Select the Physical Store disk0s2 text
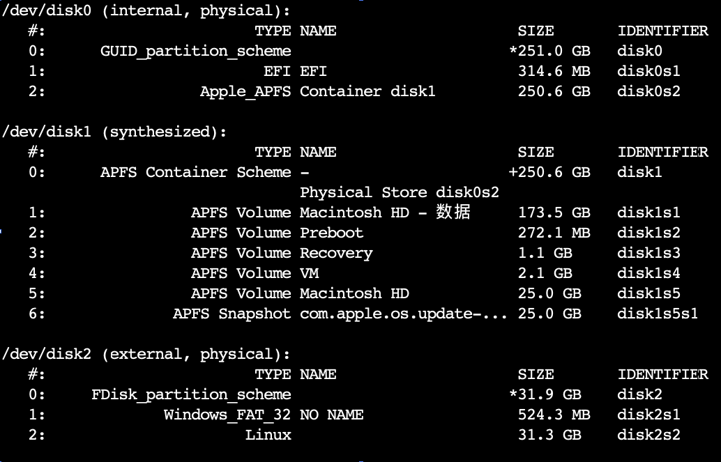721x462 pixels. (x=399, y=192)
